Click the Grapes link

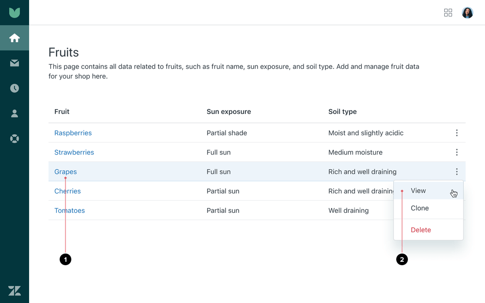pyautogui.click(x=65, y=172)
